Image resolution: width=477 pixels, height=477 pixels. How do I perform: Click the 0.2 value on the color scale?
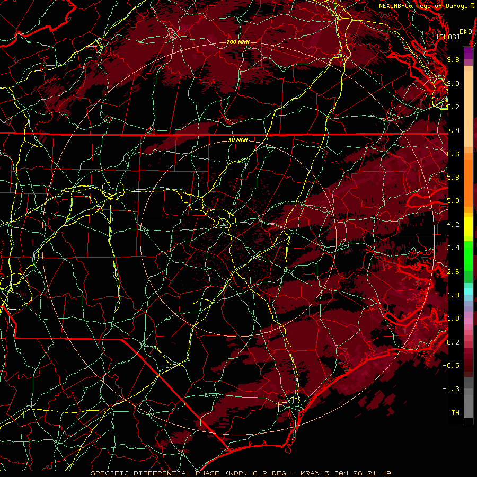(453, 342)
